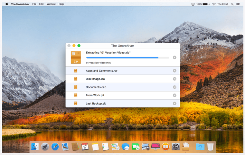The width and height of the screenshot is (245, 155).
Task: Minimize The Unarchiver window
Action: coord(74,46)
